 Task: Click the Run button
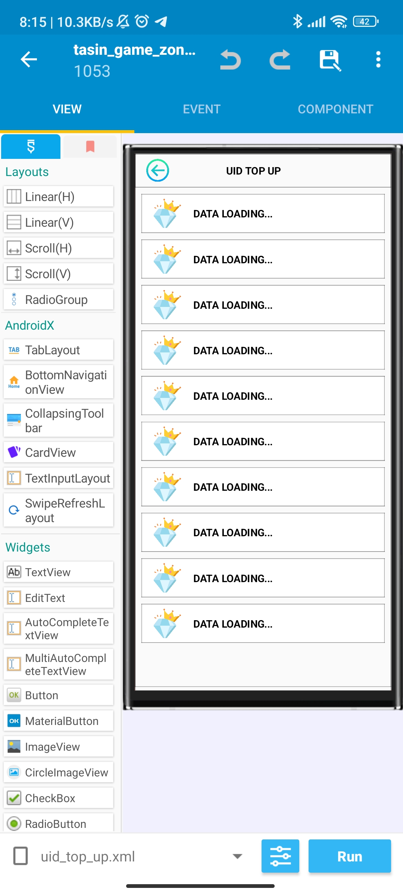[x=350, y=856]
